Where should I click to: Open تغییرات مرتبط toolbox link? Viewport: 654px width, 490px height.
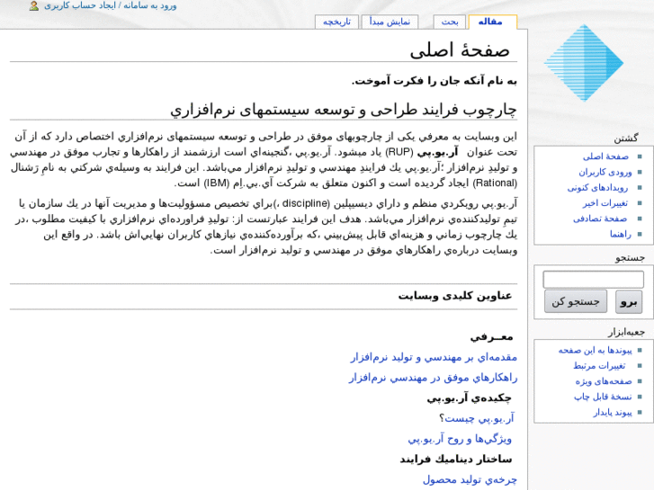click(599, 366)
